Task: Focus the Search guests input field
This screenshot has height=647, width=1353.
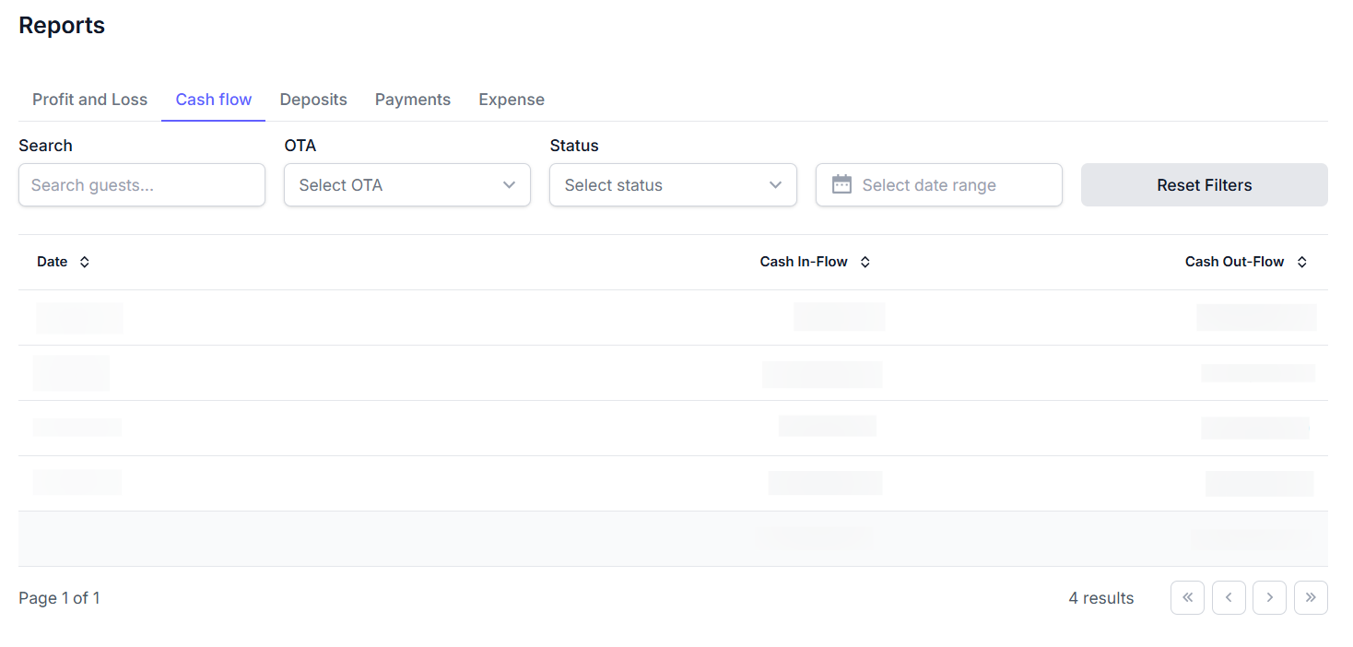Action: pos(141,185)
